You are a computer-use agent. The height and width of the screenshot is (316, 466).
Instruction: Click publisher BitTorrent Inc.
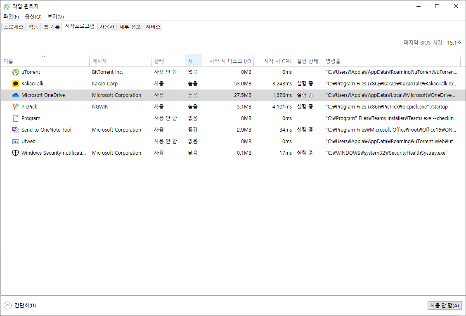(x=108, y=72)
